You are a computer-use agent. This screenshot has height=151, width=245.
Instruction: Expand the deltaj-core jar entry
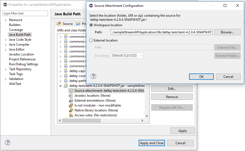coord(61,76)
